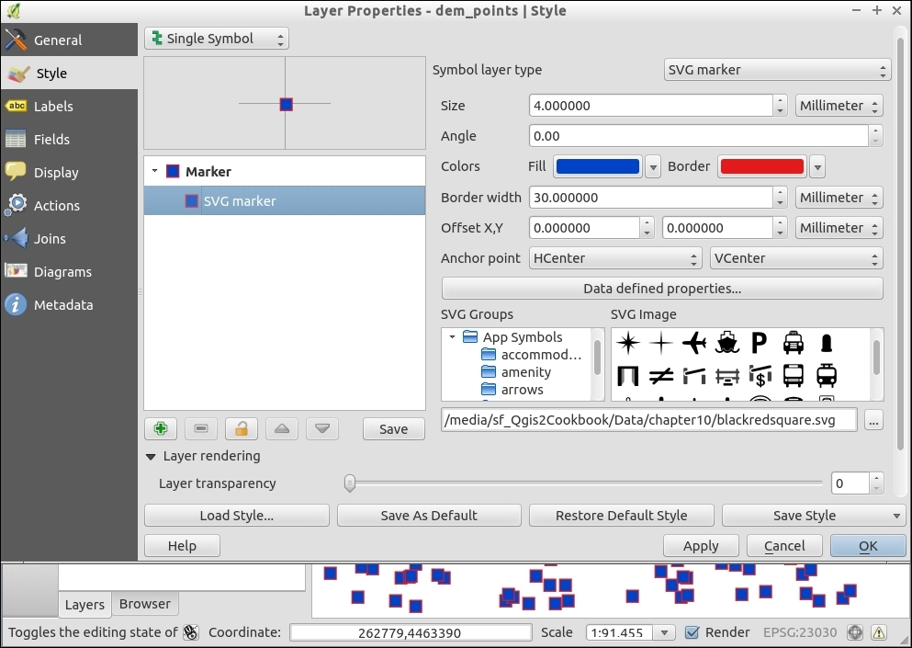Image resolution: width=912 pixels, height=648 pixels.
Task: Click the Data defined properties button
Action: point(662,289)
